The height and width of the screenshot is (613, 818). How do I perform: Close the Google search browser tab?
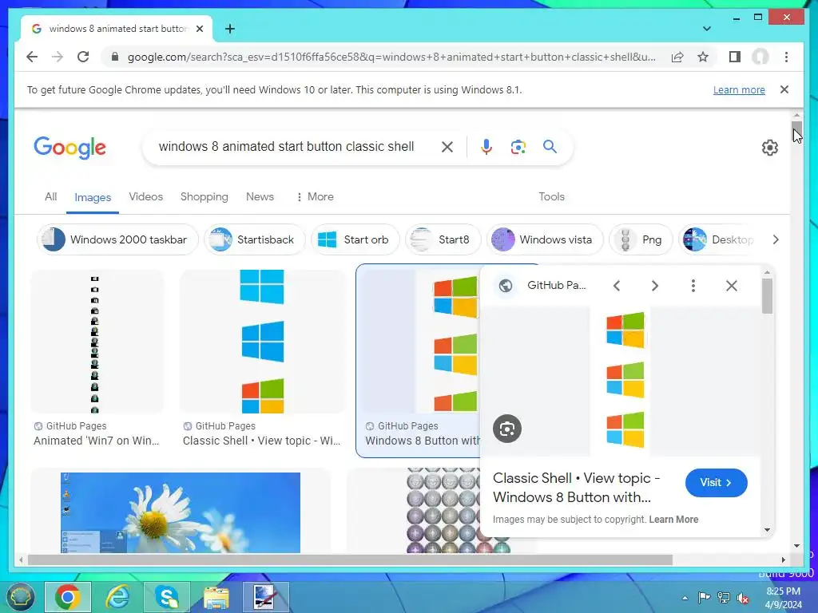[199, 29]
